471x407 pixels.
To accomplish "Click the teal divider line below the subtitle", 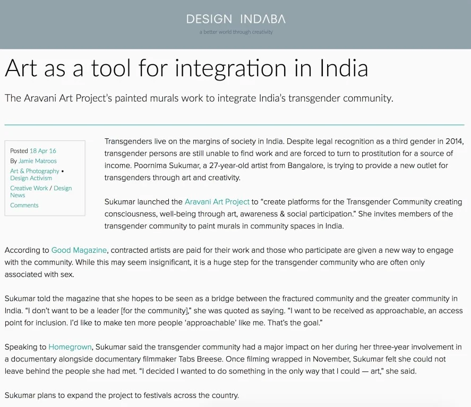I will click(x=234, y=125).
